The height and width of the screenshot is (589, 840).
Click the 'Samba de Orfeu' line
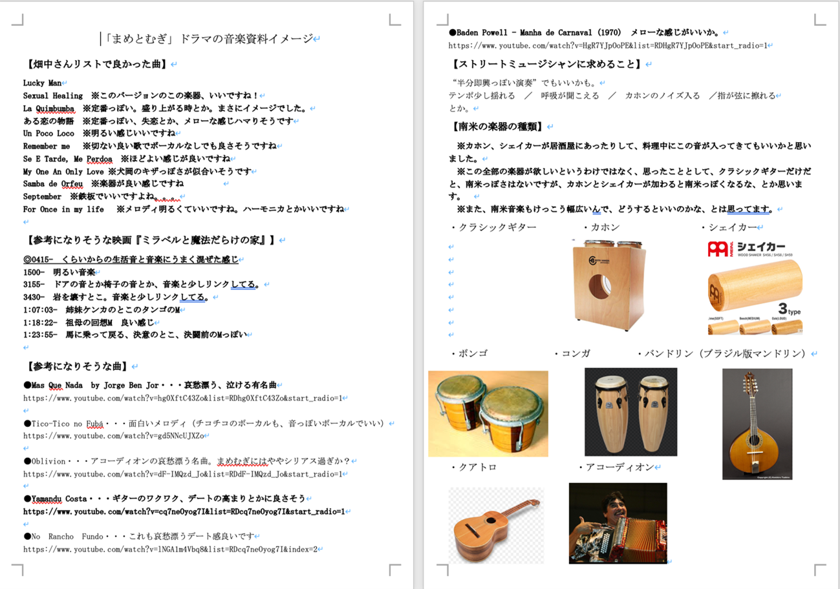point(103,183)
